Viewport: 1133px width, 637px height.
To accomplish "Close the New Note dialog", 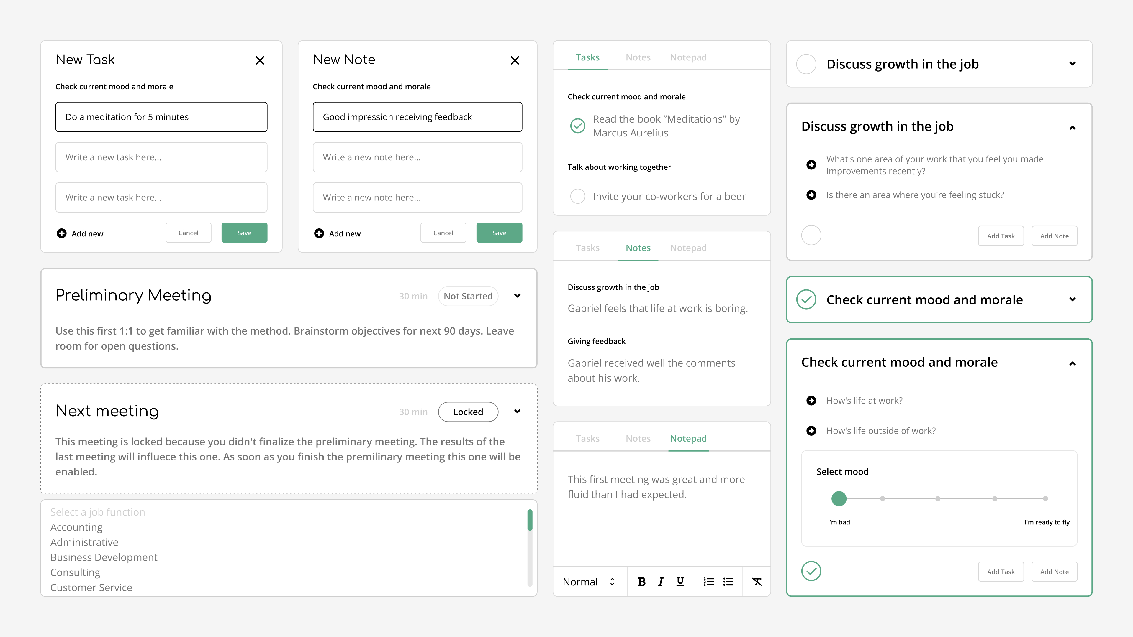I will 515,60.
